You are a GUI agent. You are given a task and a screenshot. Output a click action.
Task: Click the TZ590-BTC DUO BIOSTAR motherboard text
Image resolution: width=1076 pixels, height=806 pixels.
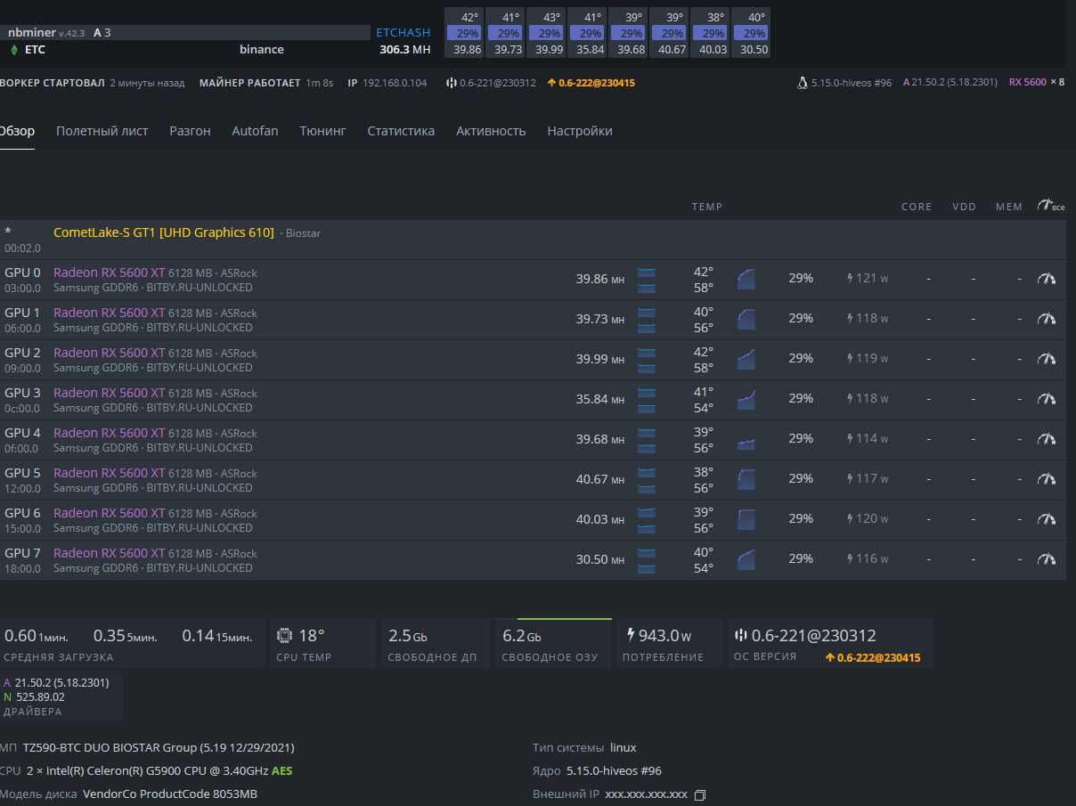click(159, 747)
